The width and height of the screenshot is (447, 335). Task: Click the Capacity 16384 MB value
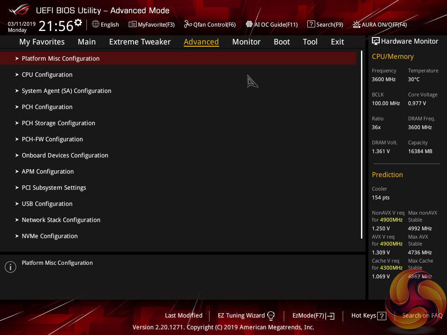pos(420,151)
